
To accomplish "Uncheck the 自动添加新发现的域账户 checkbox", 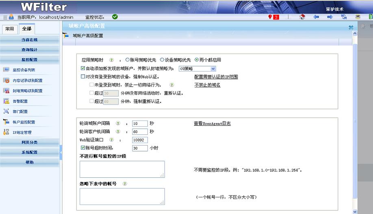I will [x=83, y=69].
